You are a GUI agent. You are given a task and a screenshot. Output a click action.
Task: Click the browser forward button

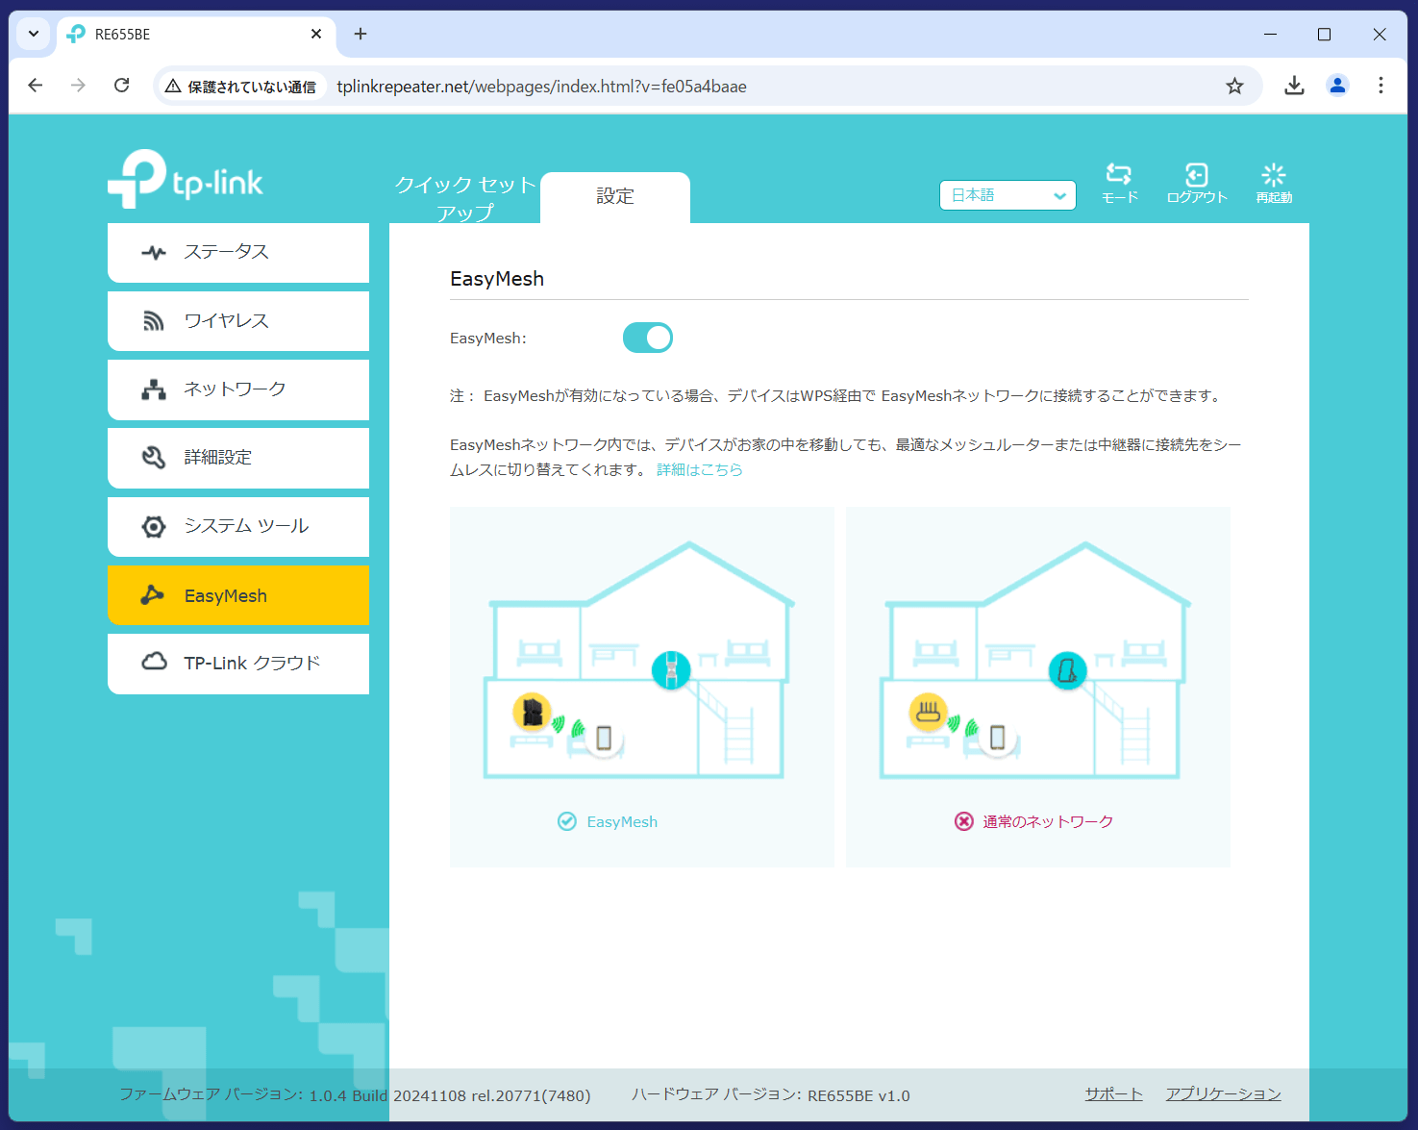(78, 86)
